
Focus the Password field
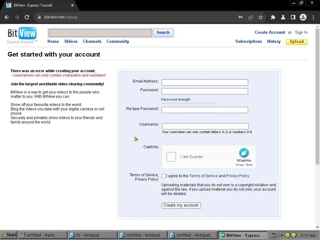click(205, 91)
